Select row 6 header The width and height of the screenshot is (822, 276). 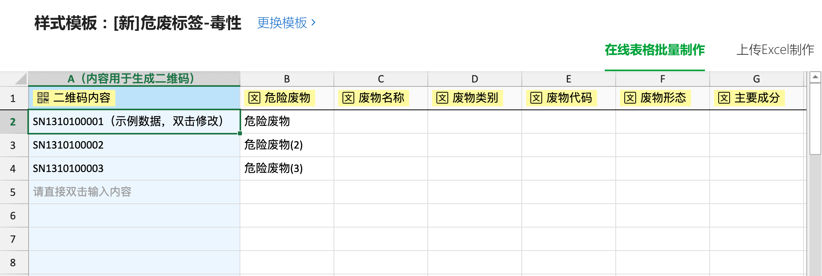[x=14, y=215]
